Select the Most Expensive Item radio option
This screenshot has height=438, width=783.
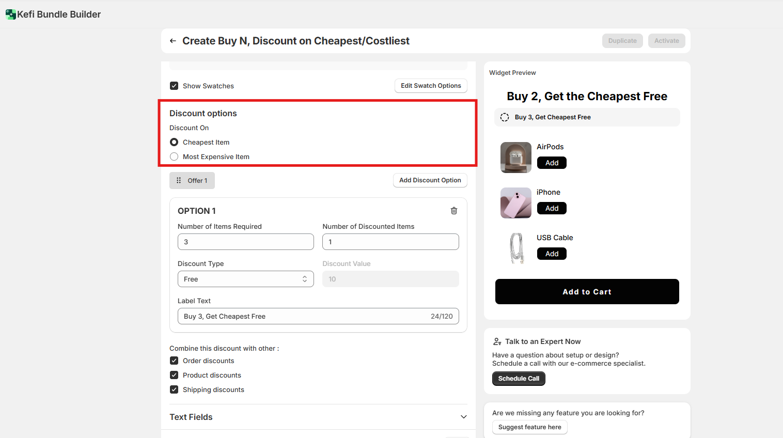click(x=174, y=157)
